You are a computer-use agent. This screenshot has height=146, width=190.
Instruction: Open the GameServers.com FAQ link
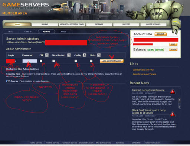(143, 70)
